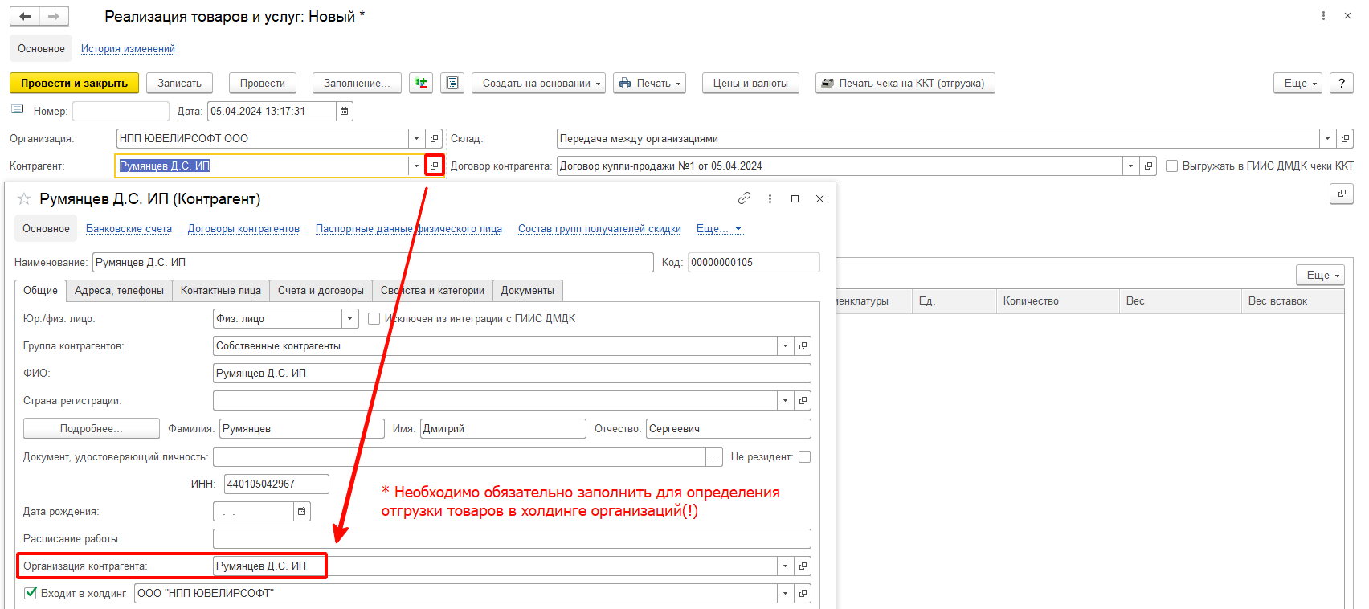Click the Номер input field
1369x609 pixels.
point(121,111)
